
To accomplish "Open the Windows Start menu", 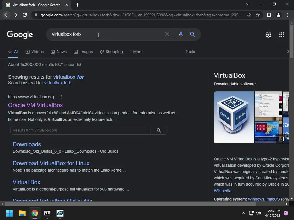I will [9, 213].
